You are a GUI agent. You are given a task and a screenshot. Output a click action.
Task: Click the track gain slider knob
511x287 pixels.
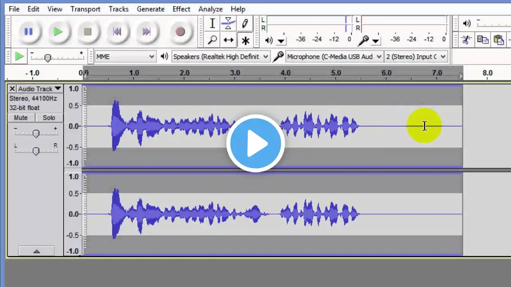click(36, 134)
